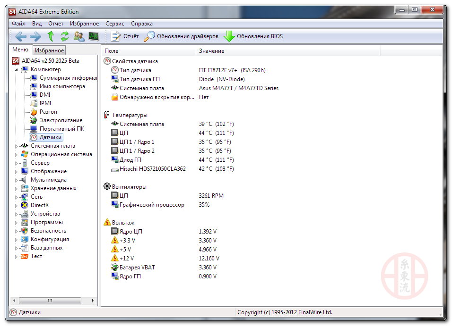Screen dimensions: 452x326
Task: Expand the Программы tree node
Action: (x=16, y=223)
